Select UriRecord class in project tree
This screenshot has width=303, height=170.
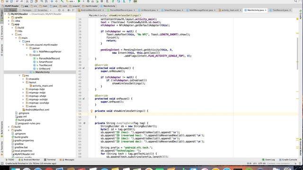pyautogui.click(x=45, y=68)
